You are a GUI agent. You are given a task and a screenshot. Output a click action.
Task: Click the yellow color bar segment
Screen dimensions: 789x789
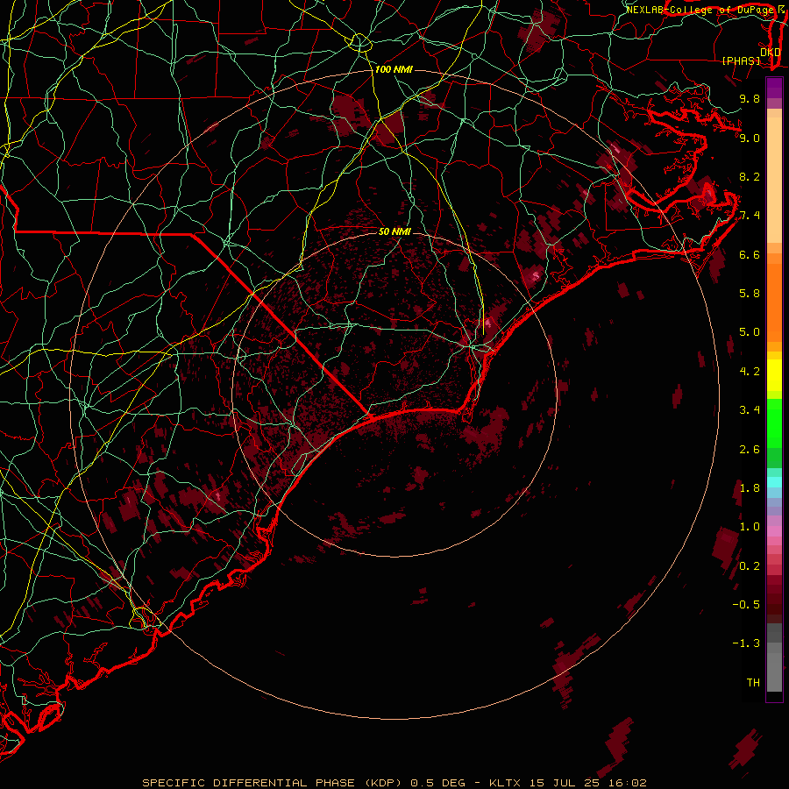774,375
